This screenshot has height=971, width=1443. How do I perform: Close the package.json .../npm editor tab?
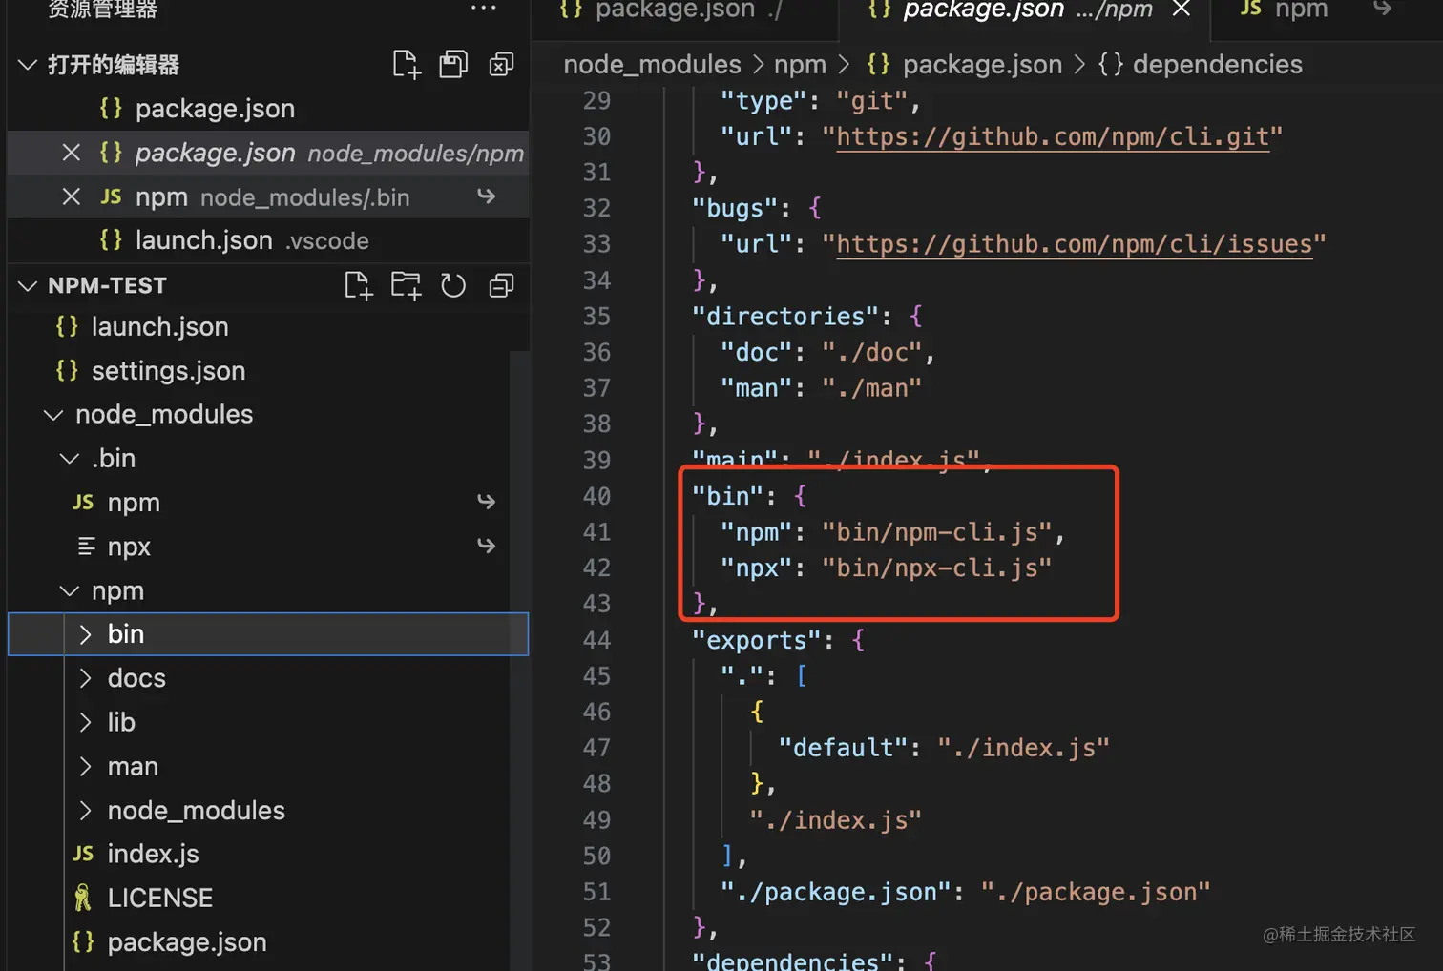click(x=1182, y=10)
